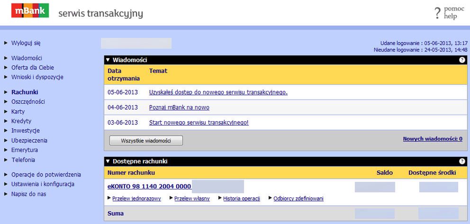This screenshot has width=470, height=224.
Task: Log out via Wyloguj się
Action: (x=26, y=43)
